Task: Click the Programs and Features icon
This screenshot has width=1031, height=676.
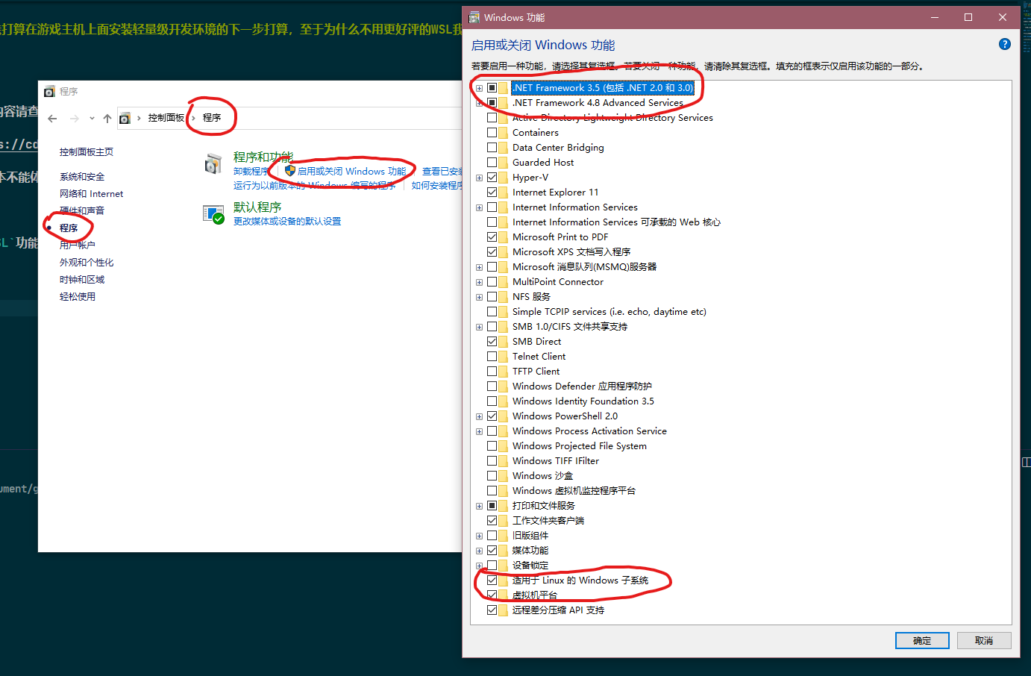Action: point(213,163)
